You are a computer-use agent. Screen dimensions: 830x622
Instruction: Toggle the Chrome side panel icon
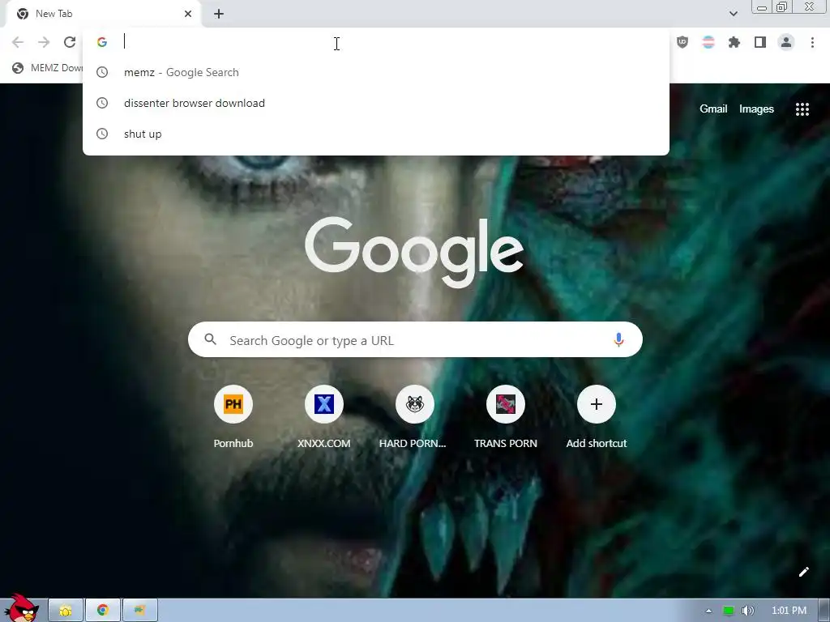(760, 42)
